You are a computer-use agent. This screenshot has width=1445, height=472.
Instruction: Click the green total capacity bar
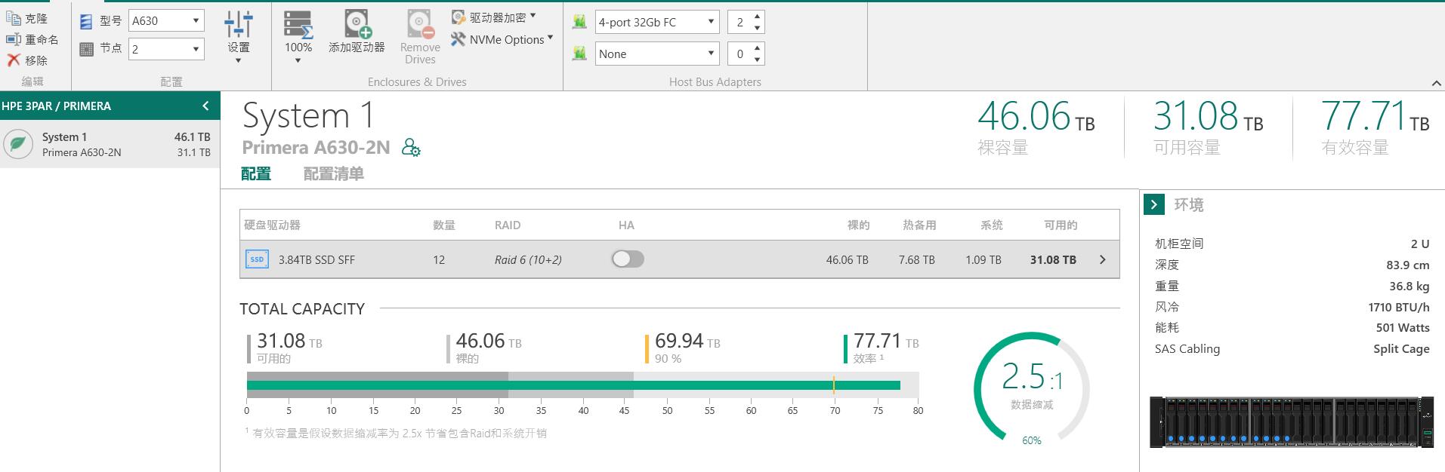[x=573, y=385]
